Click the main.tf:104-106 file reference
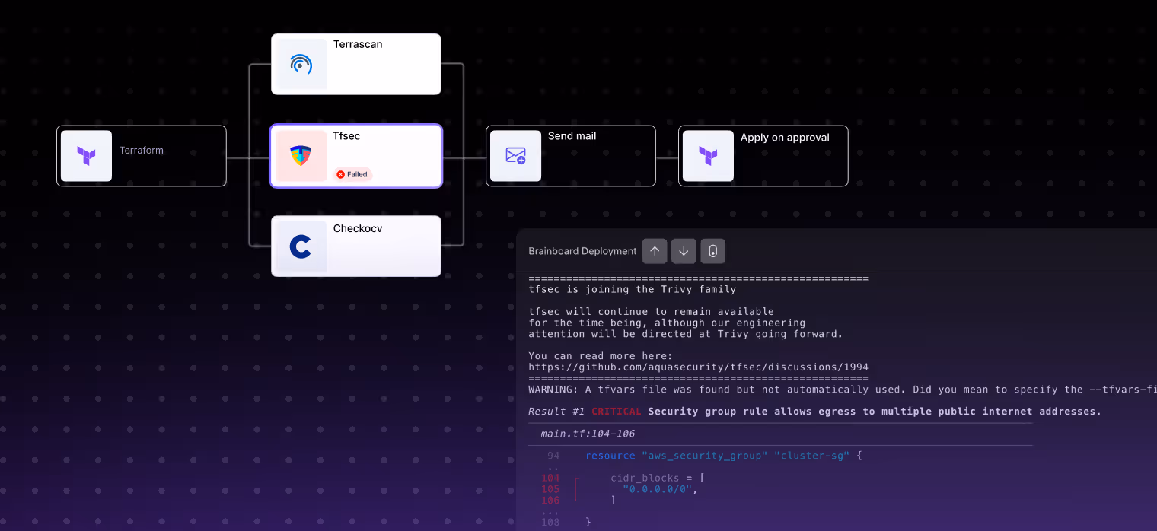Viewport: 1157px width, 531px height. pyautogui.click(x=588, y=434)
